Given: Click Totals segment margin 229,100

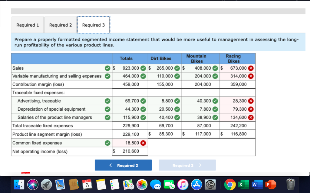Looking at the screenshot, I should (x=131, y=134).
